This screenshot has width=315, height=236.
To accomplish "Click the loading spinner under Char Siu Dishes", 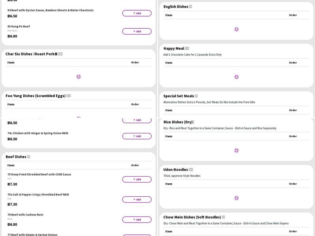I will [78, 77].
